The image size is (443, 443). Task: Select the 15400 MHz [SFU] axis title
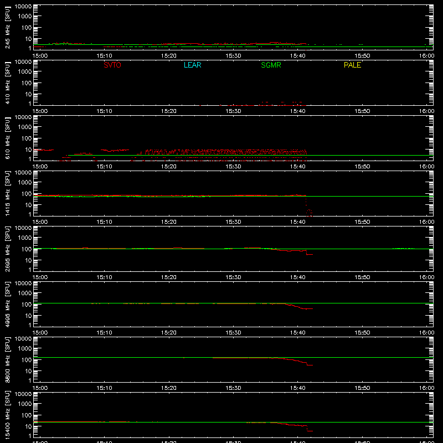tap(8, 415)
